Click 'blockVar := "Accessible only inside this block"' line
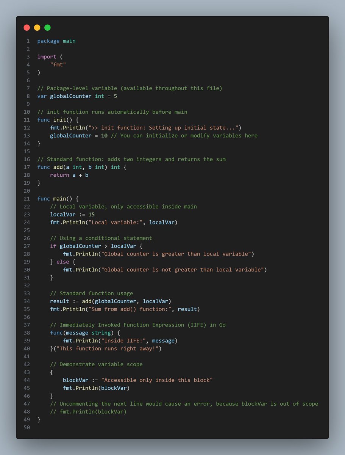Viewport: 345px width, 455px height. click(x=138, y=380)
